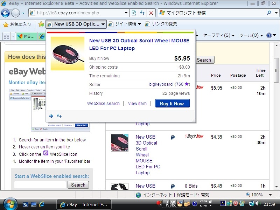Run the search with the magnifier icon

tap(269, 13)
